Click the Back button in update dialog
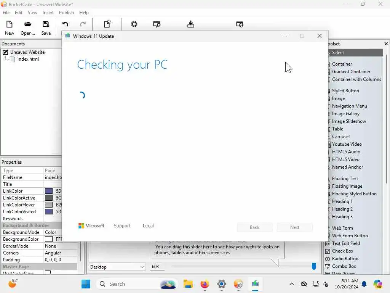This screenshot has height=293, width=390. click(254, 227)
